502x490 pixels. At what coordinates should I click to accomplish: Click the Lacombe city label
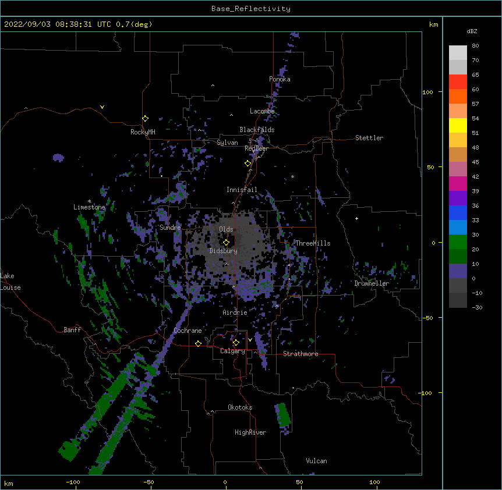[x=262, y=111]
